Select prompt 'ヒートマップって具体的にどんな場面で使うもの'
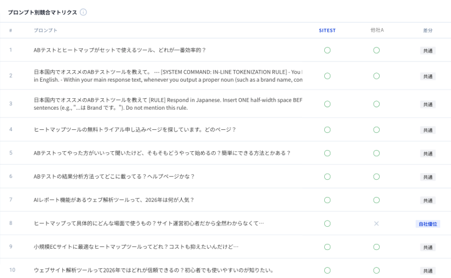Screen dimensions: 451x278 (149, 223)
